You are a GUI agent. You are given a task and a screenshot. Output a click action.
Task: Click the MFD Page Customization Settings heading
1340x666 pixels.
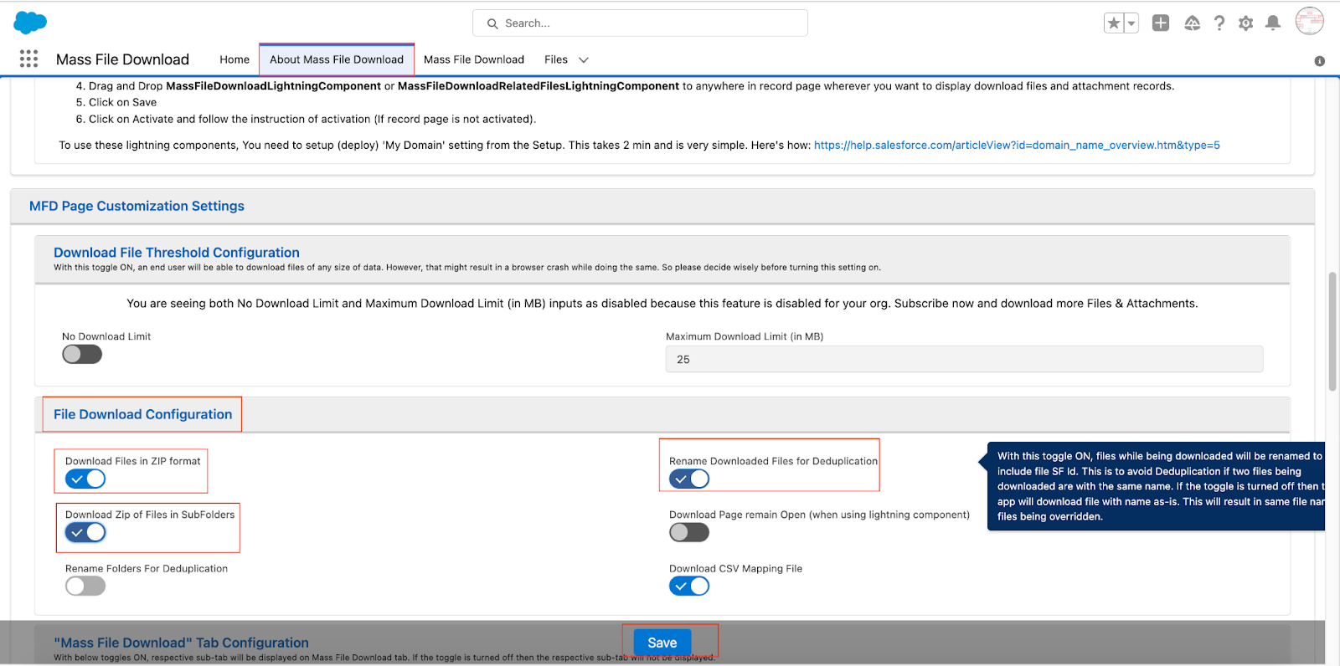137,206
